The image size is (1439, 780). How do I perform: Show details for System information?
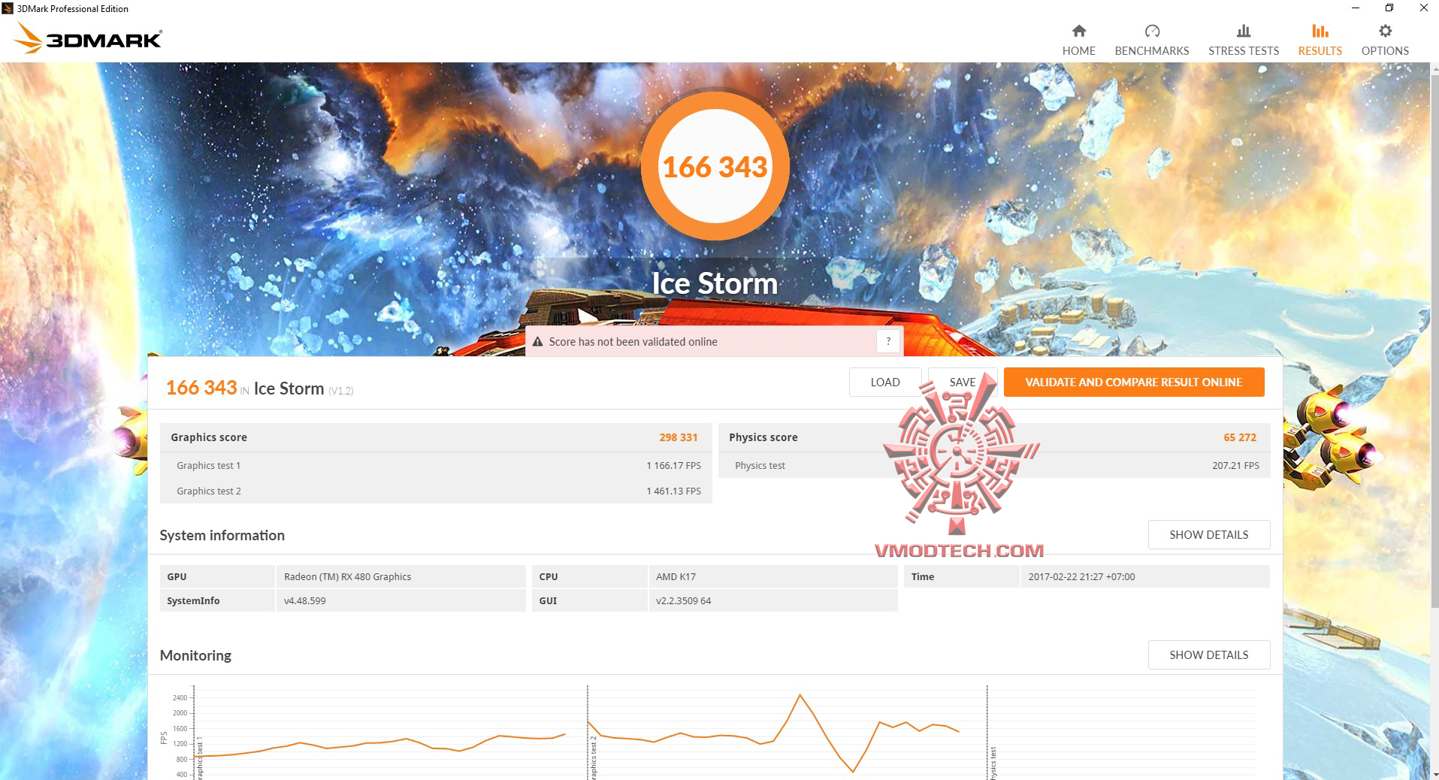1209,535
